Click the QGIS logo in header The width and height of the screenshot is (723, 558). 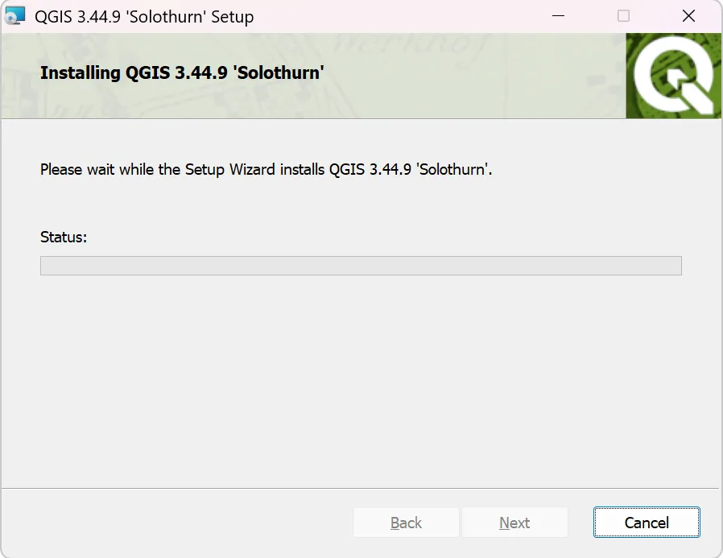pyautogui.click(x=674, y=76)
